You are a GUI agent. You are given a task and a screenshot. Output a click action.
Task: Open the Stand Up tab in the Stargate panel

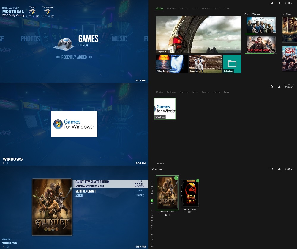184,8
